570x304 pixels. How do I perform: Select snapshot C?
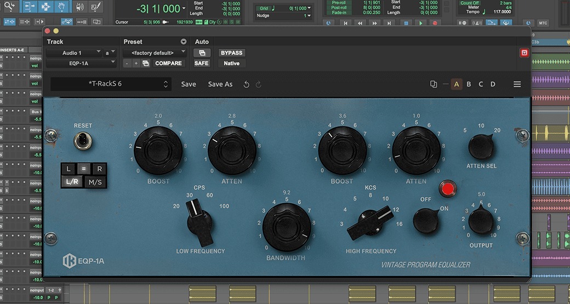click(x=481, y=84)
